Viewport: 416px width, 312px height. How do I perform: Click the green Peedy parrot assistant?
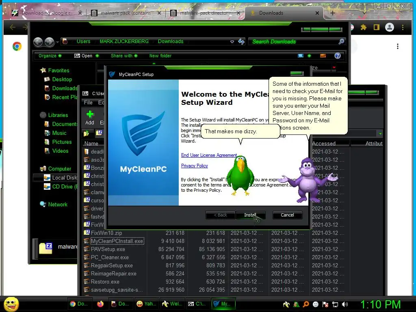tap(240, 176)
